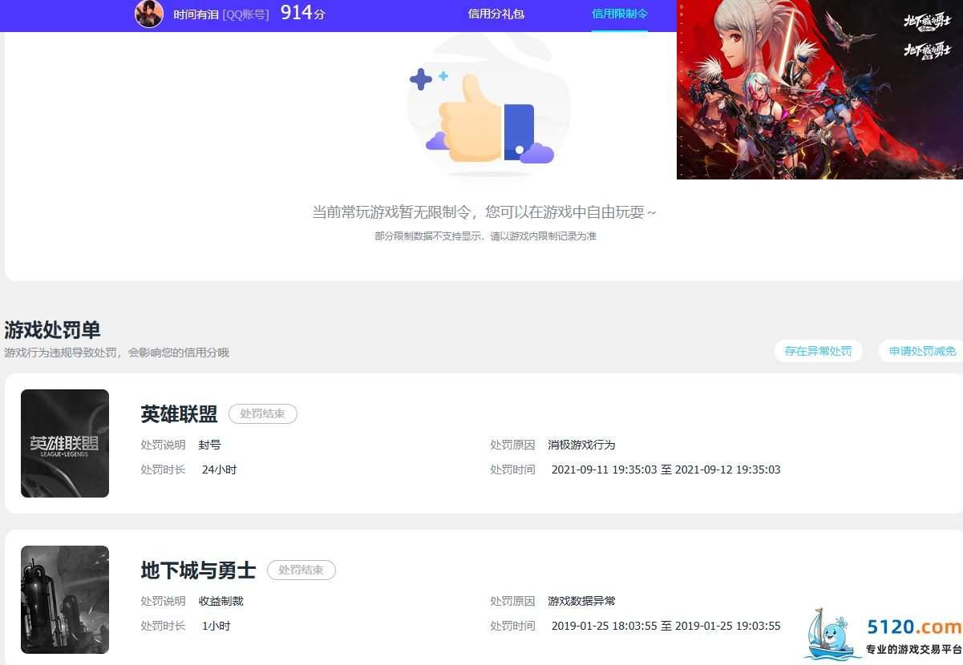
Task: Apply via the 申请处罚减免 button
Action: (922, 351)
